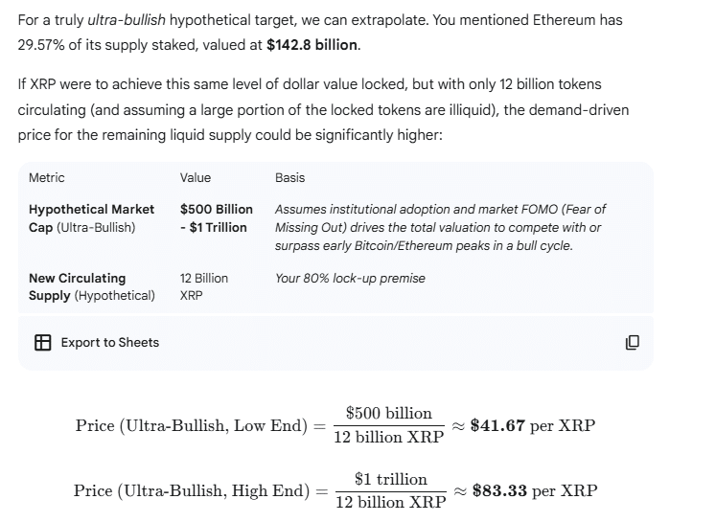716x522 pixels.
Task: Click the Low End price formula label
Action: (x=192, y=425)
